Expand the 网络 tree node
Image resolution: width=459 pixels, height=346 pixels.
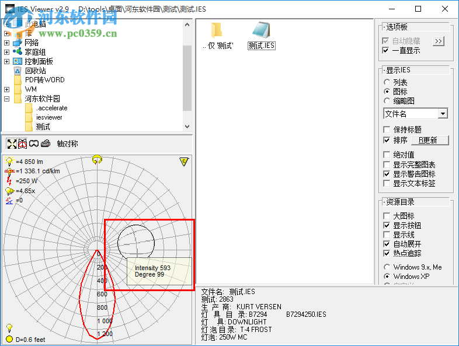(x=7, y=43)
